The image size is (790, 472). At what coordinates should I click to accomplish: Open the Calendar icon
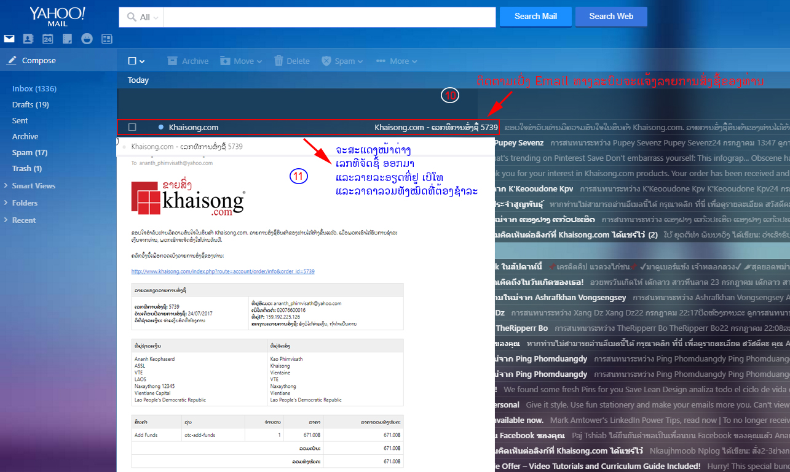(x=47, y=39)
